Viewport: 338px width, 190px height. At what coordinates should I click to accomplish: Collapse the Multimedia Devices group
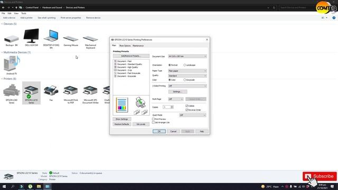pos(2,52)
